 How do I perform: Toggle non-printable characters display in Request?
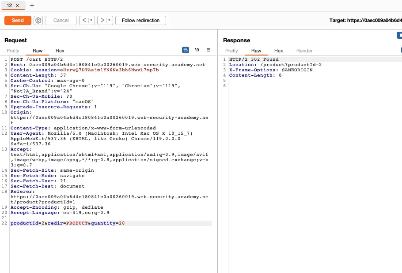[x=197, y=50]
